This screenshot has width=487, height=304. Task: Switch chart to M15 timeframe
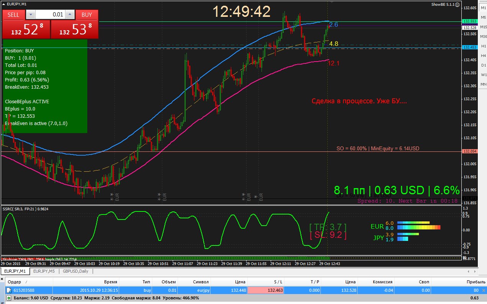pos(483,27)
